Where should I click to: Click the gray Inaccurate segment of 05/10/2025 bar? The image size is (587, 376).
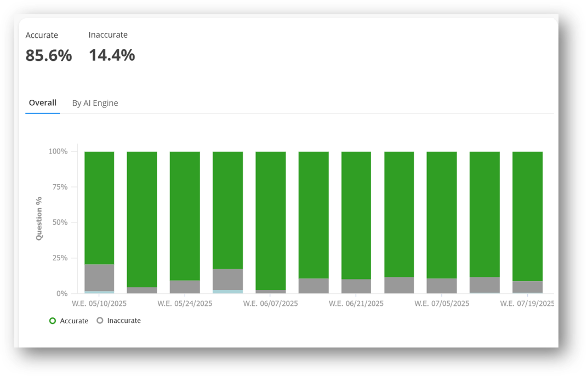click(99, 277)
